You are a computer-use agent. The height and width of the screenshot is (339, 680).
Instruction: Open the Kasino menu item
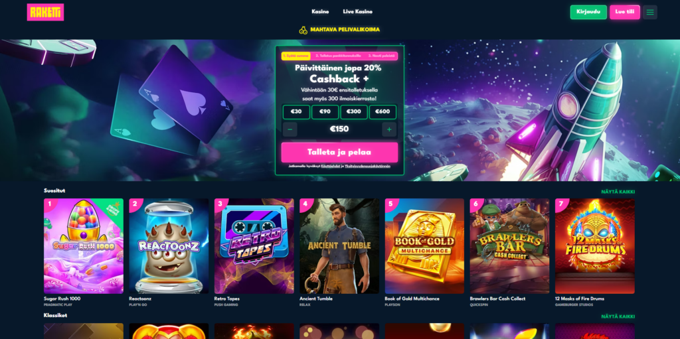point(320,12)
